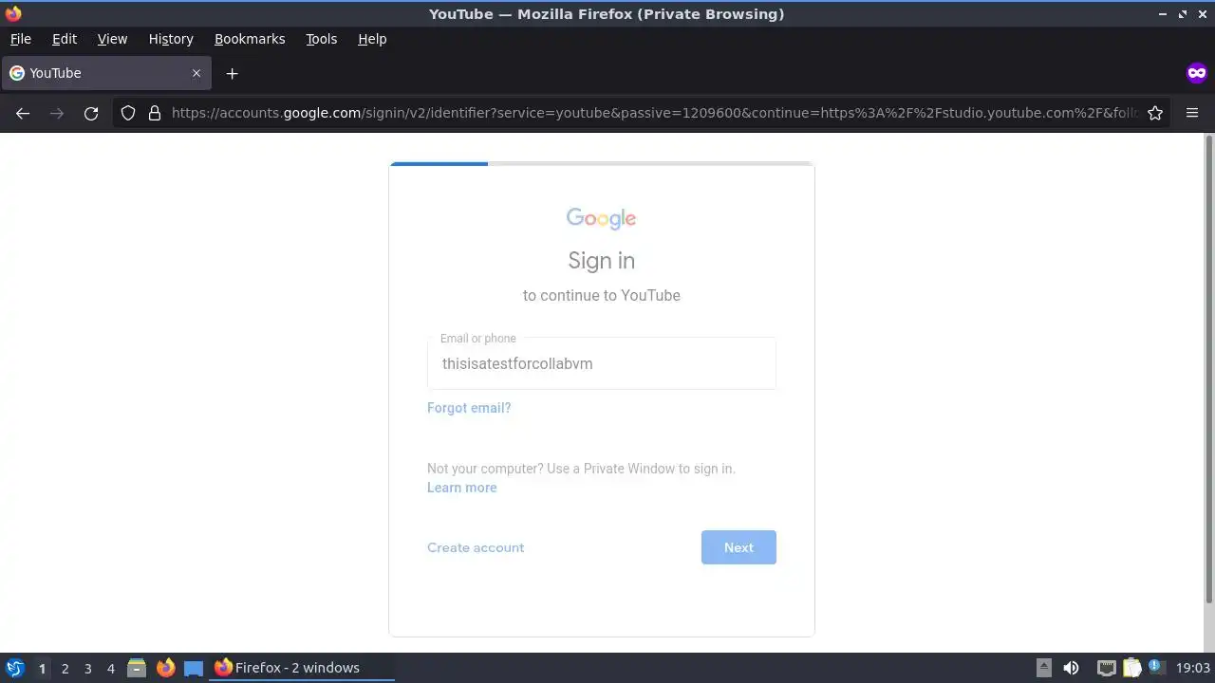
Task: Open the Tools menu
Action: coord(321,39)
